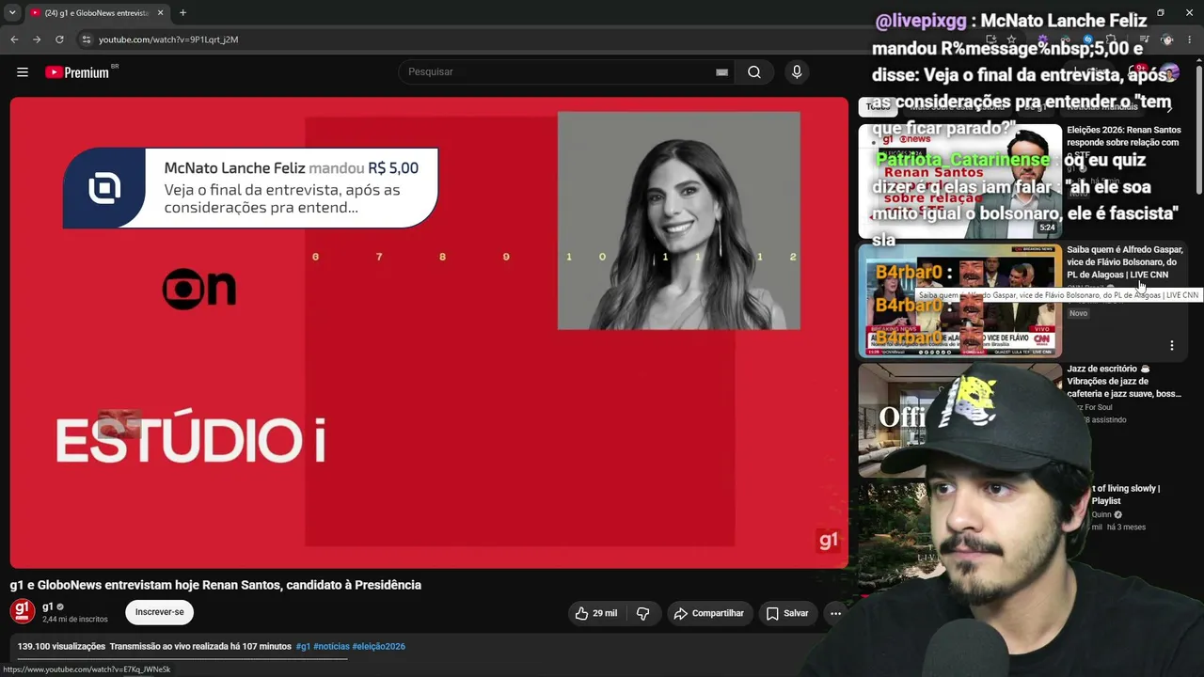Open a new browser tab

(182, 13)
